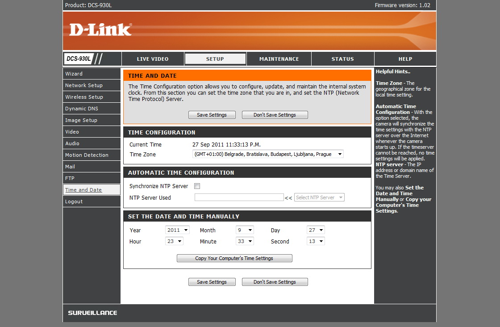The image size is (500, 327).
Task: Focus the NTP Server Used text field
Action: [239, 197]
